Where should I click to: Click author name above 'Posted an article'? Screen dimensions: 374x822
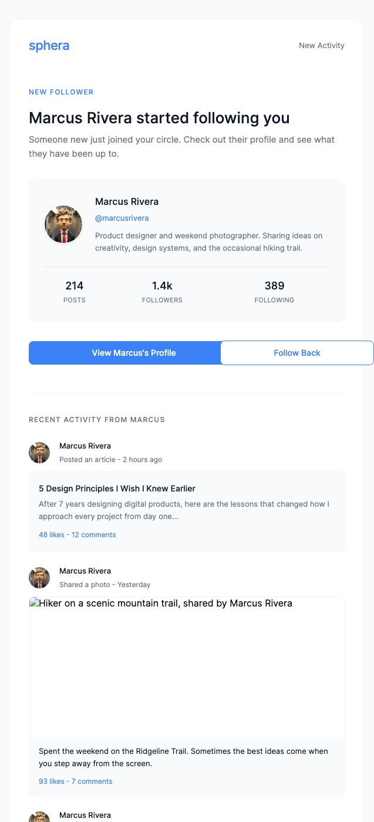pos(85,446)
